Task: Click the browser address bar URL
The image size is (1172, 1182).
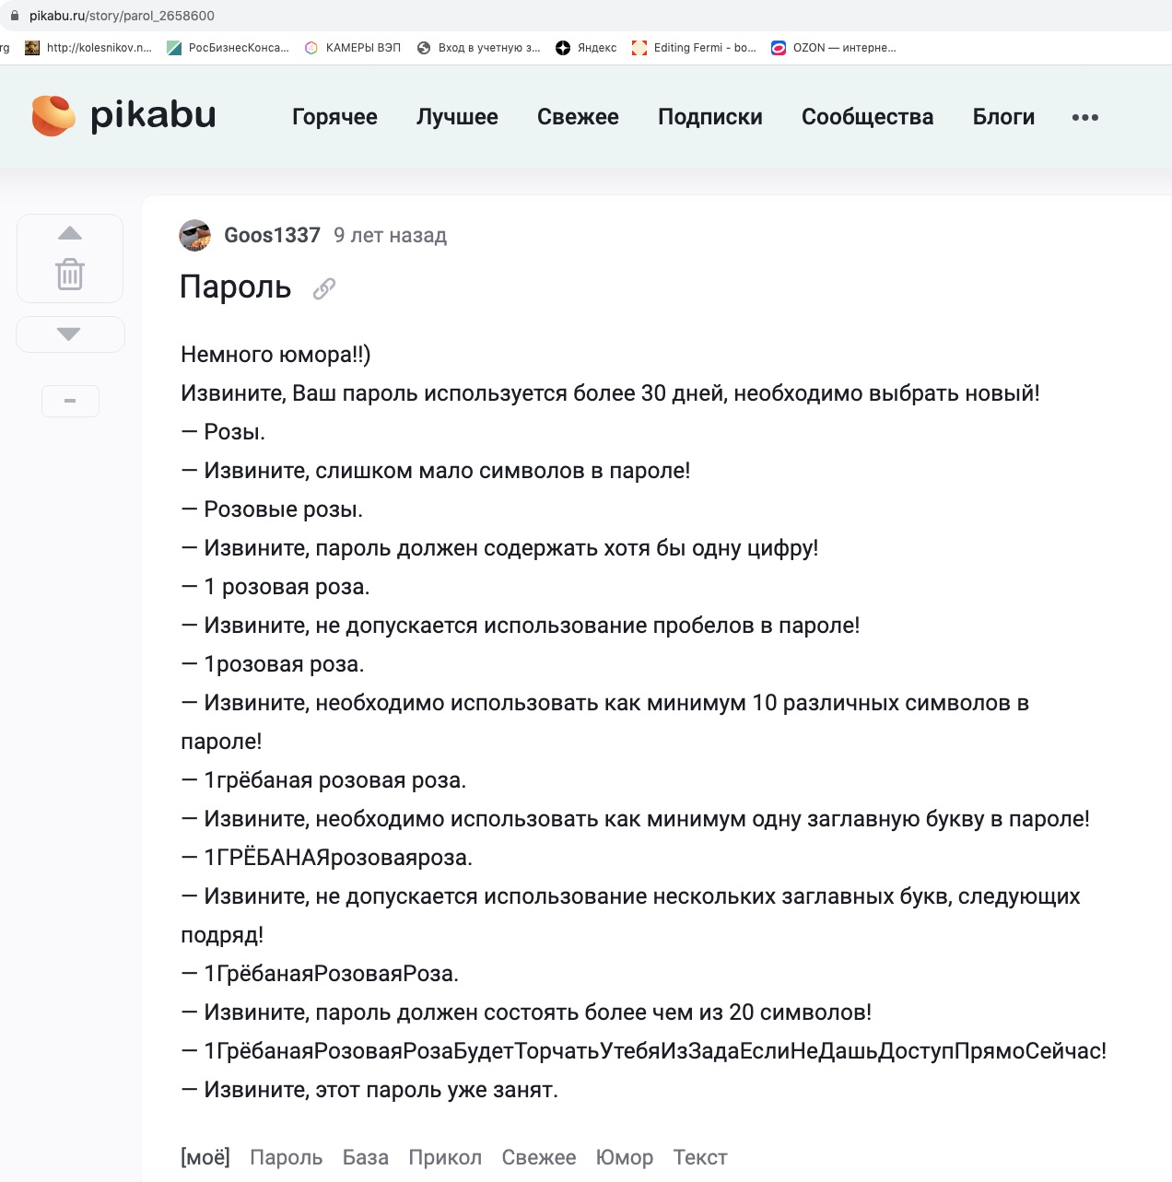Action: coord(122,16)
